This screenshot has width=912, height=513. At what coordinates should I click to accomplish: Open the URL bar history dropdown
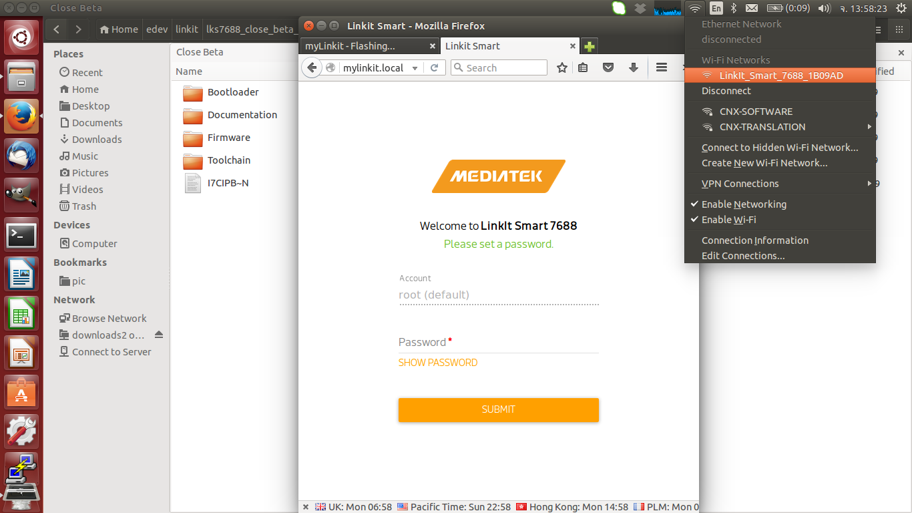415,68
